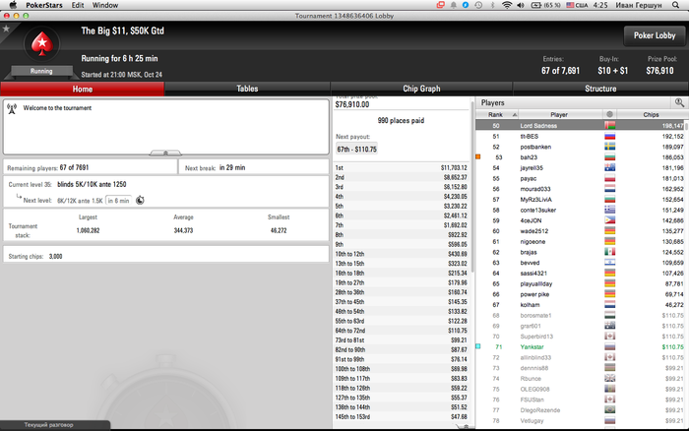Select highlighted player Yankstar
The height and width of the screenshot is (431, 689).
[580, 347]
